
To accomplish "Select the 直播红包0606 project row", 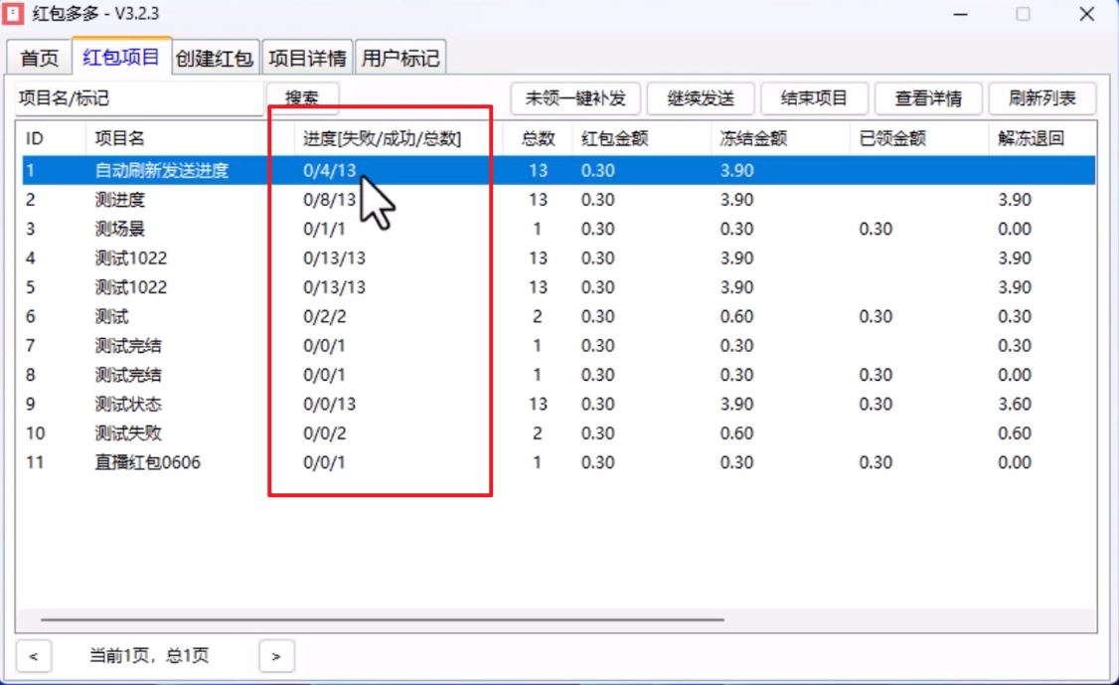I will 147,463.
